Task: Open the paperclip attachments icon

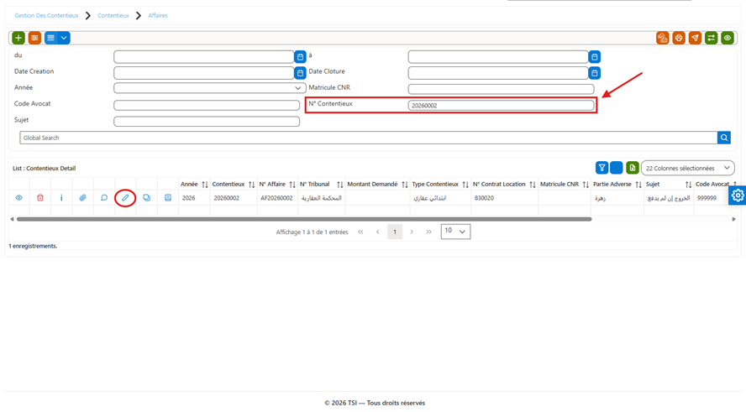Action: (x=82, y=198)
